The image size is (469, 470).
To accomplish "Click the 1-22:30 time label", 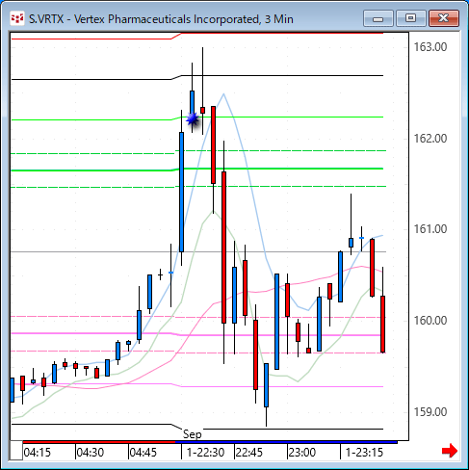I will [x=205, y=453].
